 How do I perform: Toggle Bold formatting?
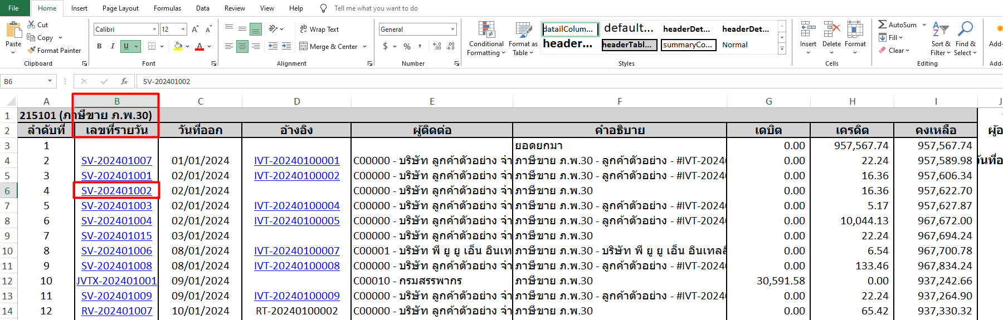pyautogui.click(x=99, y=46)
